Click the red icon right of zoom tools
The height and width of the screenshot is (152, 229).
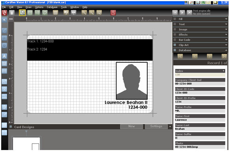pos(113,13)
